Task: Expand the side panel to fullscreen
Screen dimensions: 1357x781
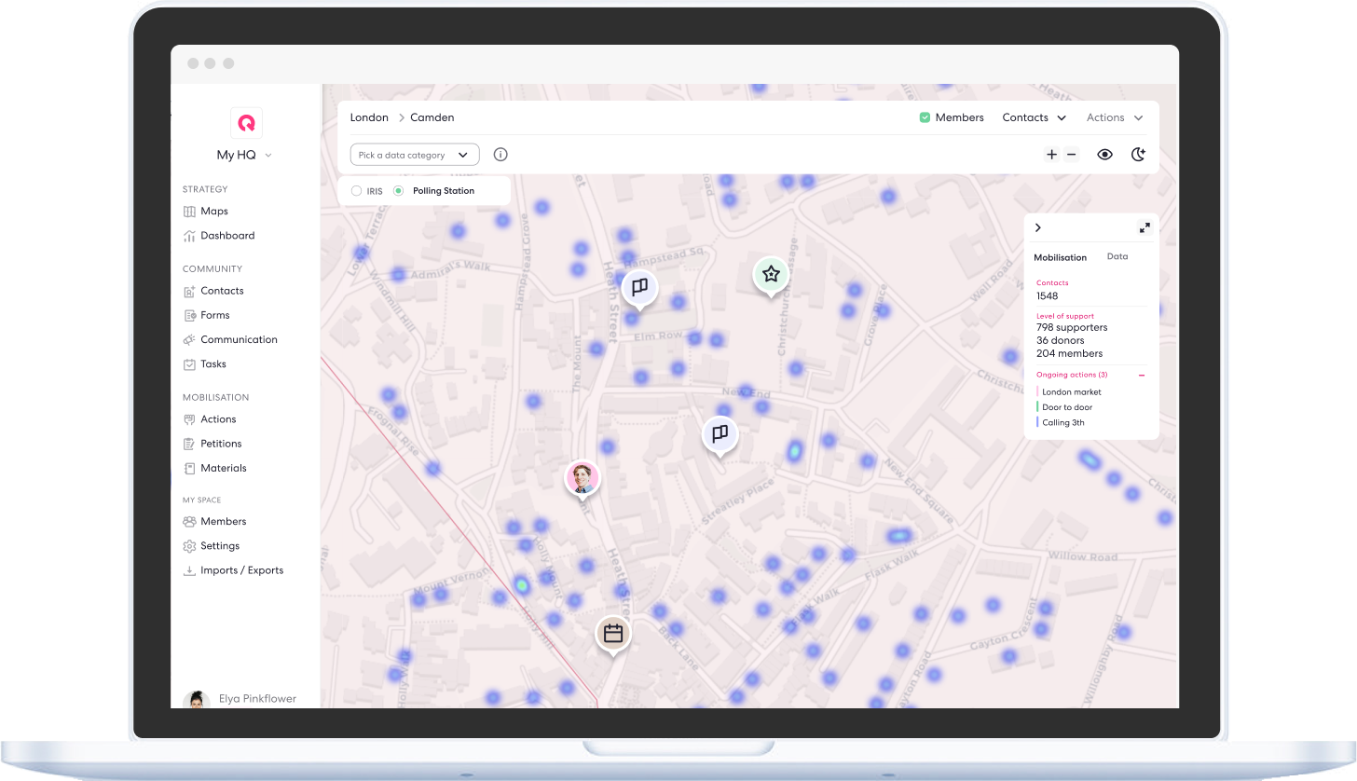Action: pos(1145,228)
